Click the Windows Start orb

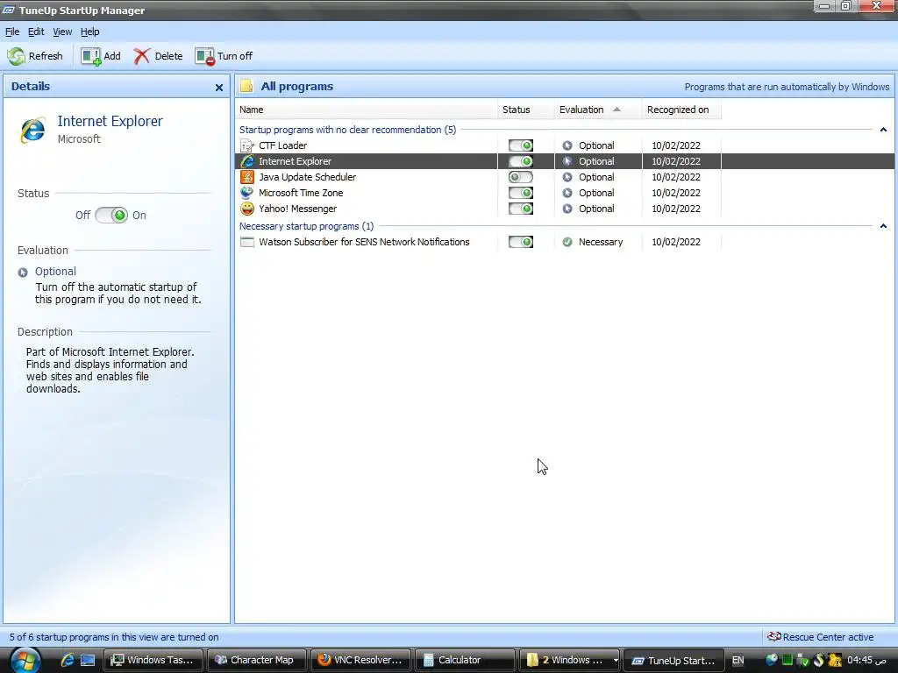coord(25,660)
